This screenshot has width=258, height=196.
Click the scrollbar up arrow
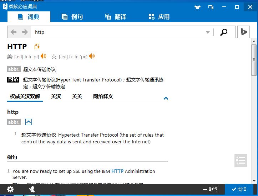pyautogui.click(x=254, y=41)
